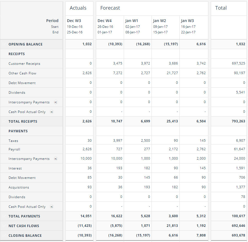Viewport: 248px width, 242px height.
Task: Click the Dec W3 actuals column header
Action: [74, 21]
